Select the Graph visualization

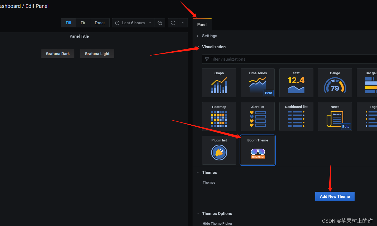click(x=219, y=83)
